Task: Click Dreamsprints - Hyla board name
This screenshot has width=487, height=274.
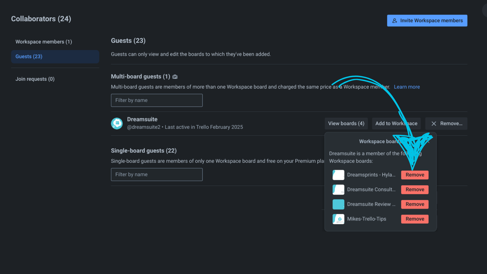Action: pos(371,175)
